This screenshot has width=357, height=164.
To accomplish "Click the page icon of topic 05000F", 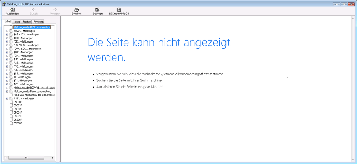I will point(11,102).
